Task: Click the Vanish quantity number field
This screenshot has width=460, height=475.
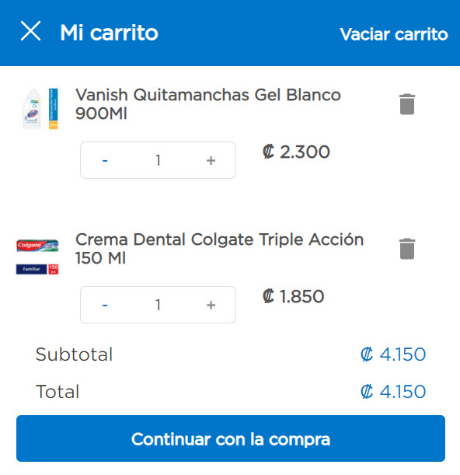Action: [x=158, y=160]
